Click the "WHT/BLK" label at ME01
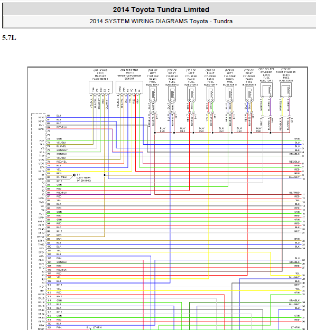 [x=62, y=177]
